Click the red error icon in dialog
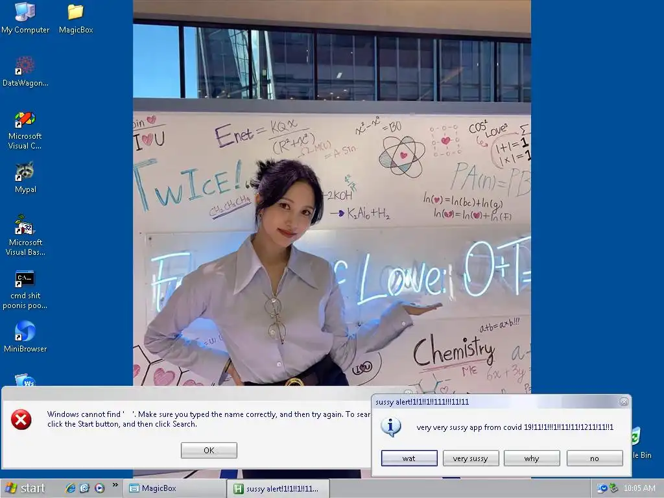This screenshot has height=498, width=664. pos(21,420)
